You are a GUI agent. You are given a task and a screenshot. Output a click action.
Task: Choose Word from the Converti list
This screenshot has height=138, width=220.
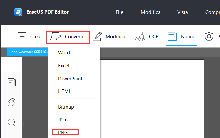point(64,53)
